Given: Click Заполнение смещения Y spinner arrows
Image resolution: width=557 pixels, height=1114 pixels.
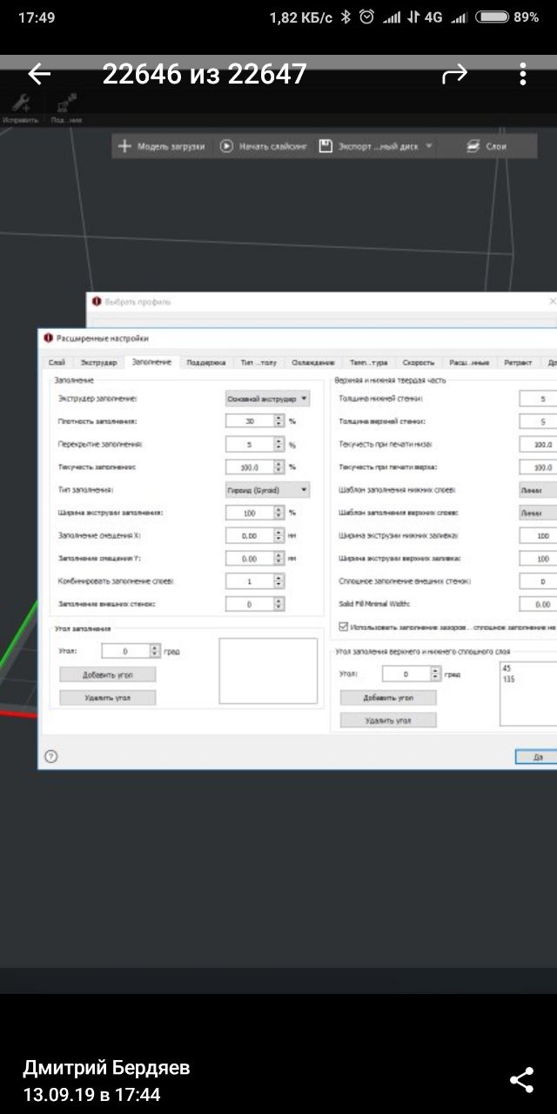Looking at the screenshot, I should click(279, 558).
